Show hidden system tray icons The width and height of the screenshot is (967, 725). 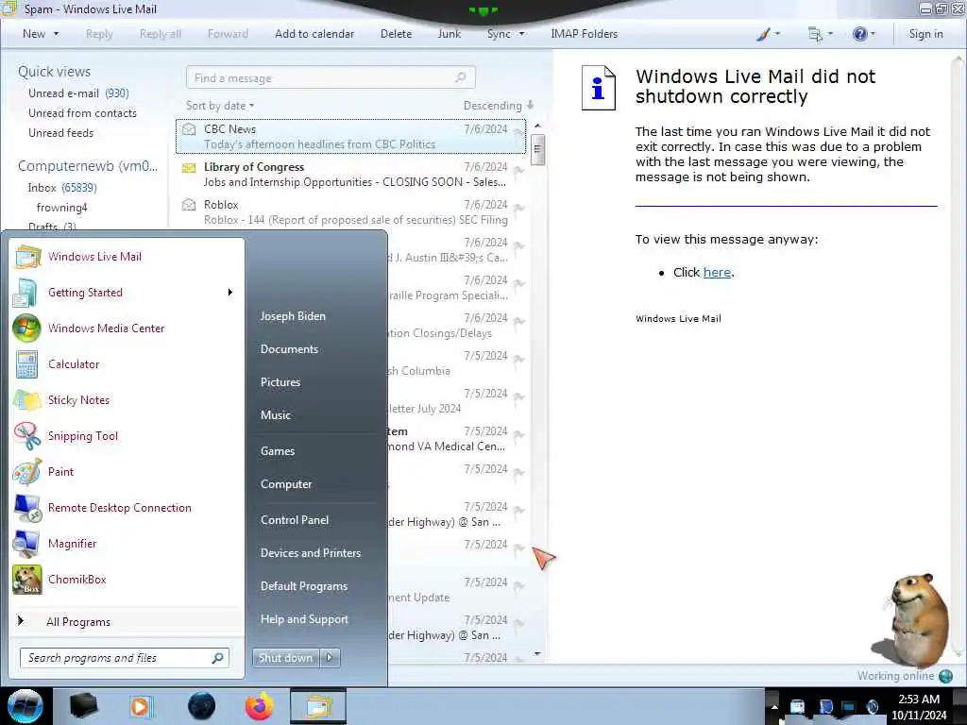point(774,706)
